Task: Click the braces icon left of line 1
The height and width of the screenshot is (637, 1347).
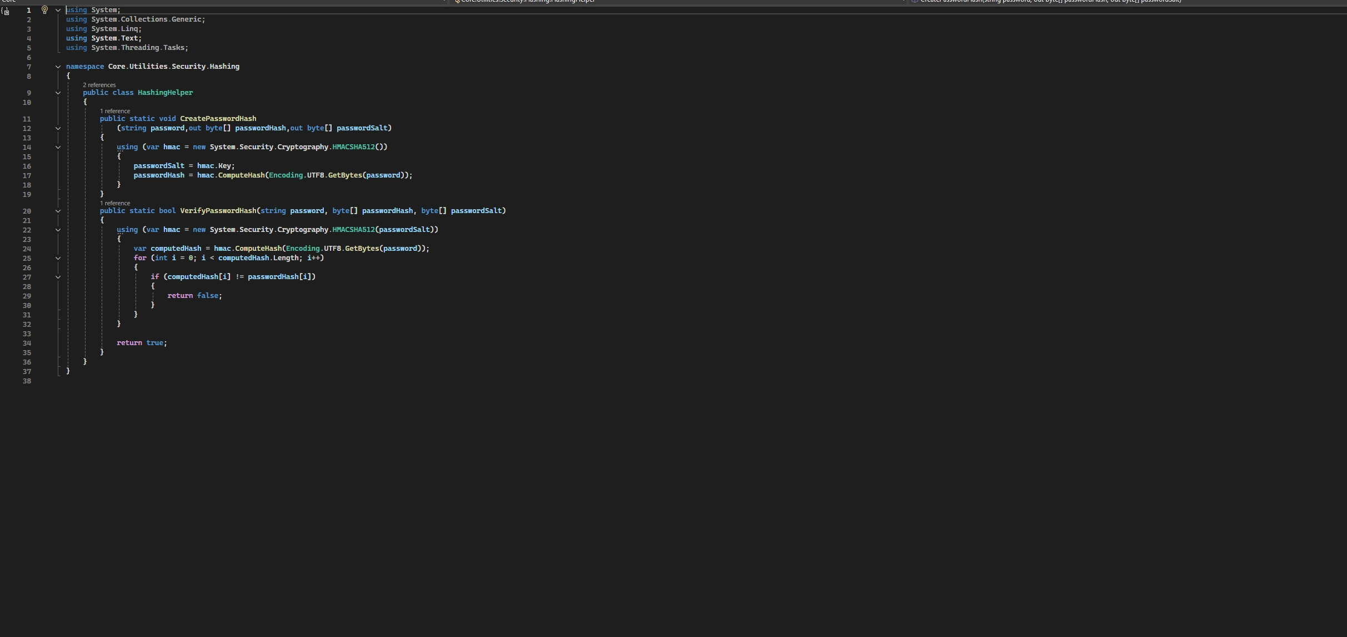Action: point(6,11)
